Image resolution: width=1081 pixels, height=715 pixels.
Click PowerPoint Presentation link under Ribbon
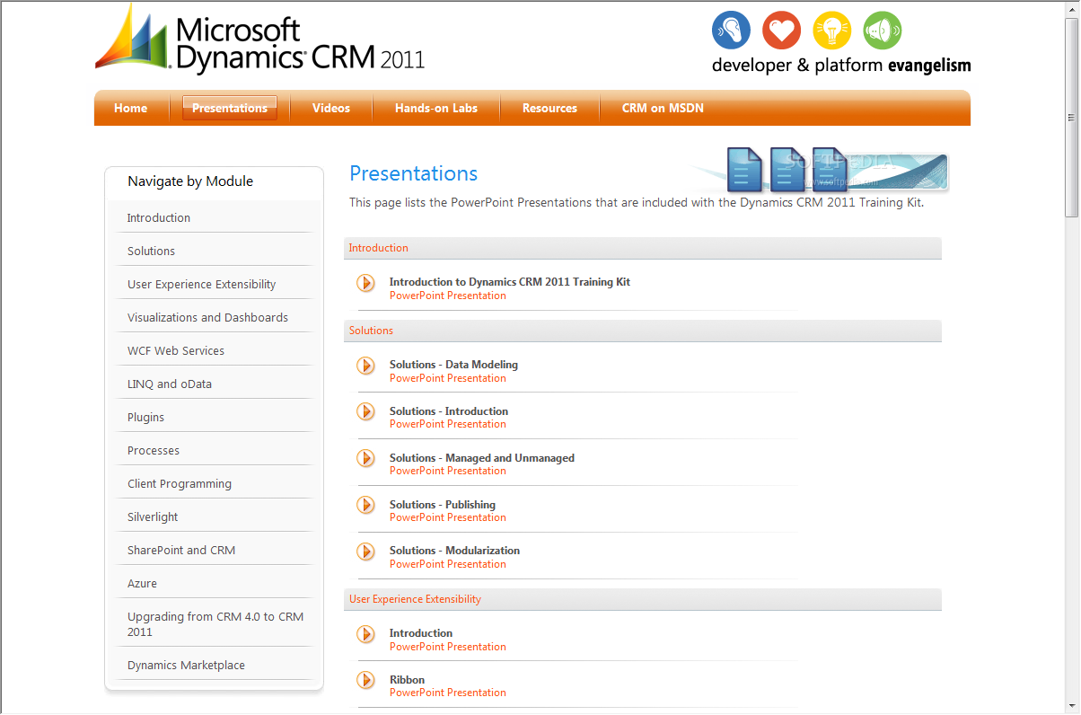tap(448, 693)
